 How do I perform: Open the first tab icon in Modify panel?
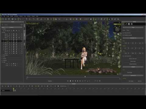pos(126,24)
